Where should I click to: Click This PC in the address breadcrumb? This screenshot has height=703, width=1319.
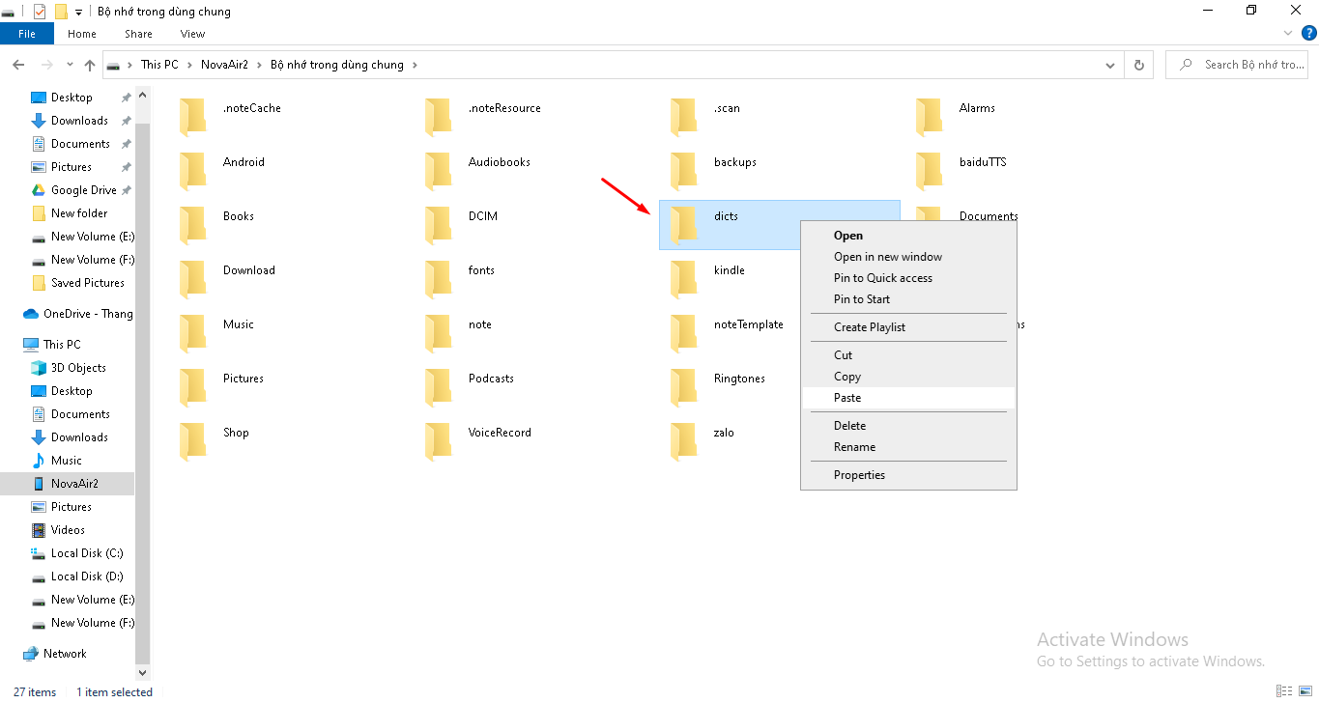[x=159, y=65]
